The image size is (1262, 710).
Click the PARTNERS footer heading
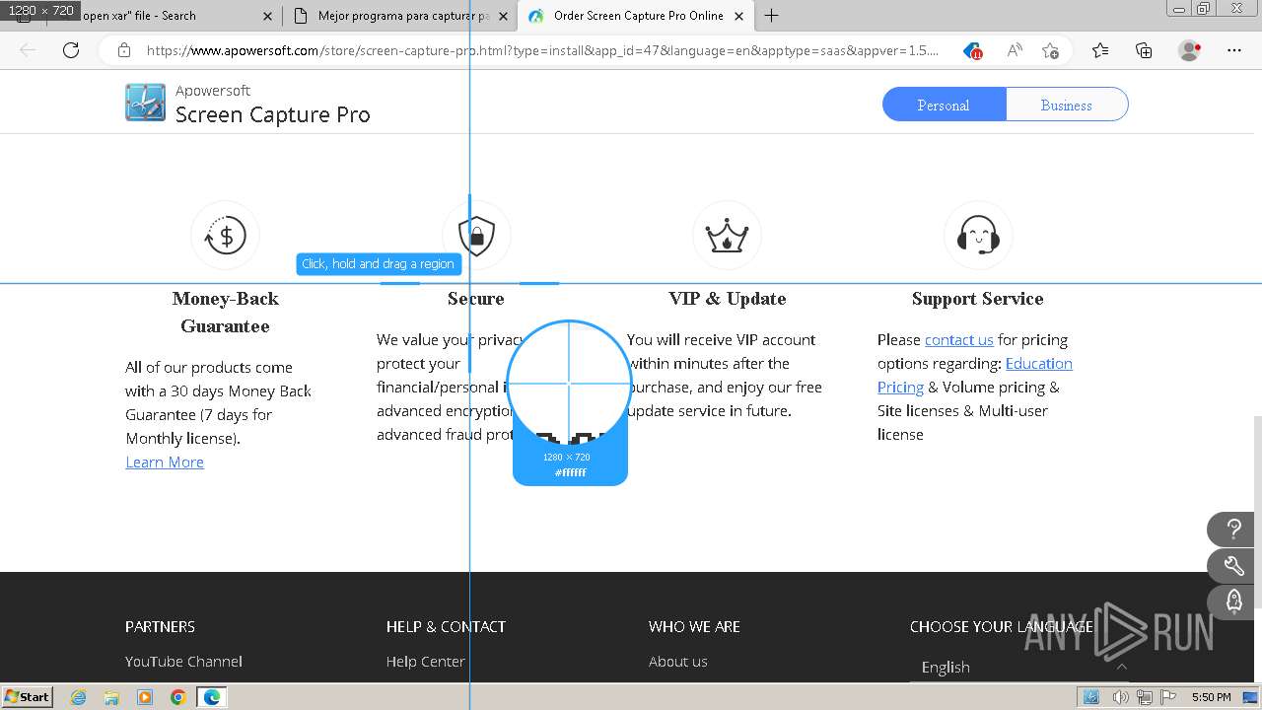coord(160,626)
